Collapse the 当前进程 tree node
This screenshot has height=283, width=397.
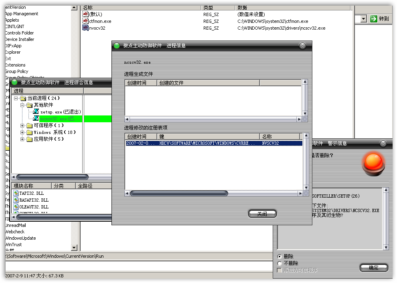[x=16, y=98]
